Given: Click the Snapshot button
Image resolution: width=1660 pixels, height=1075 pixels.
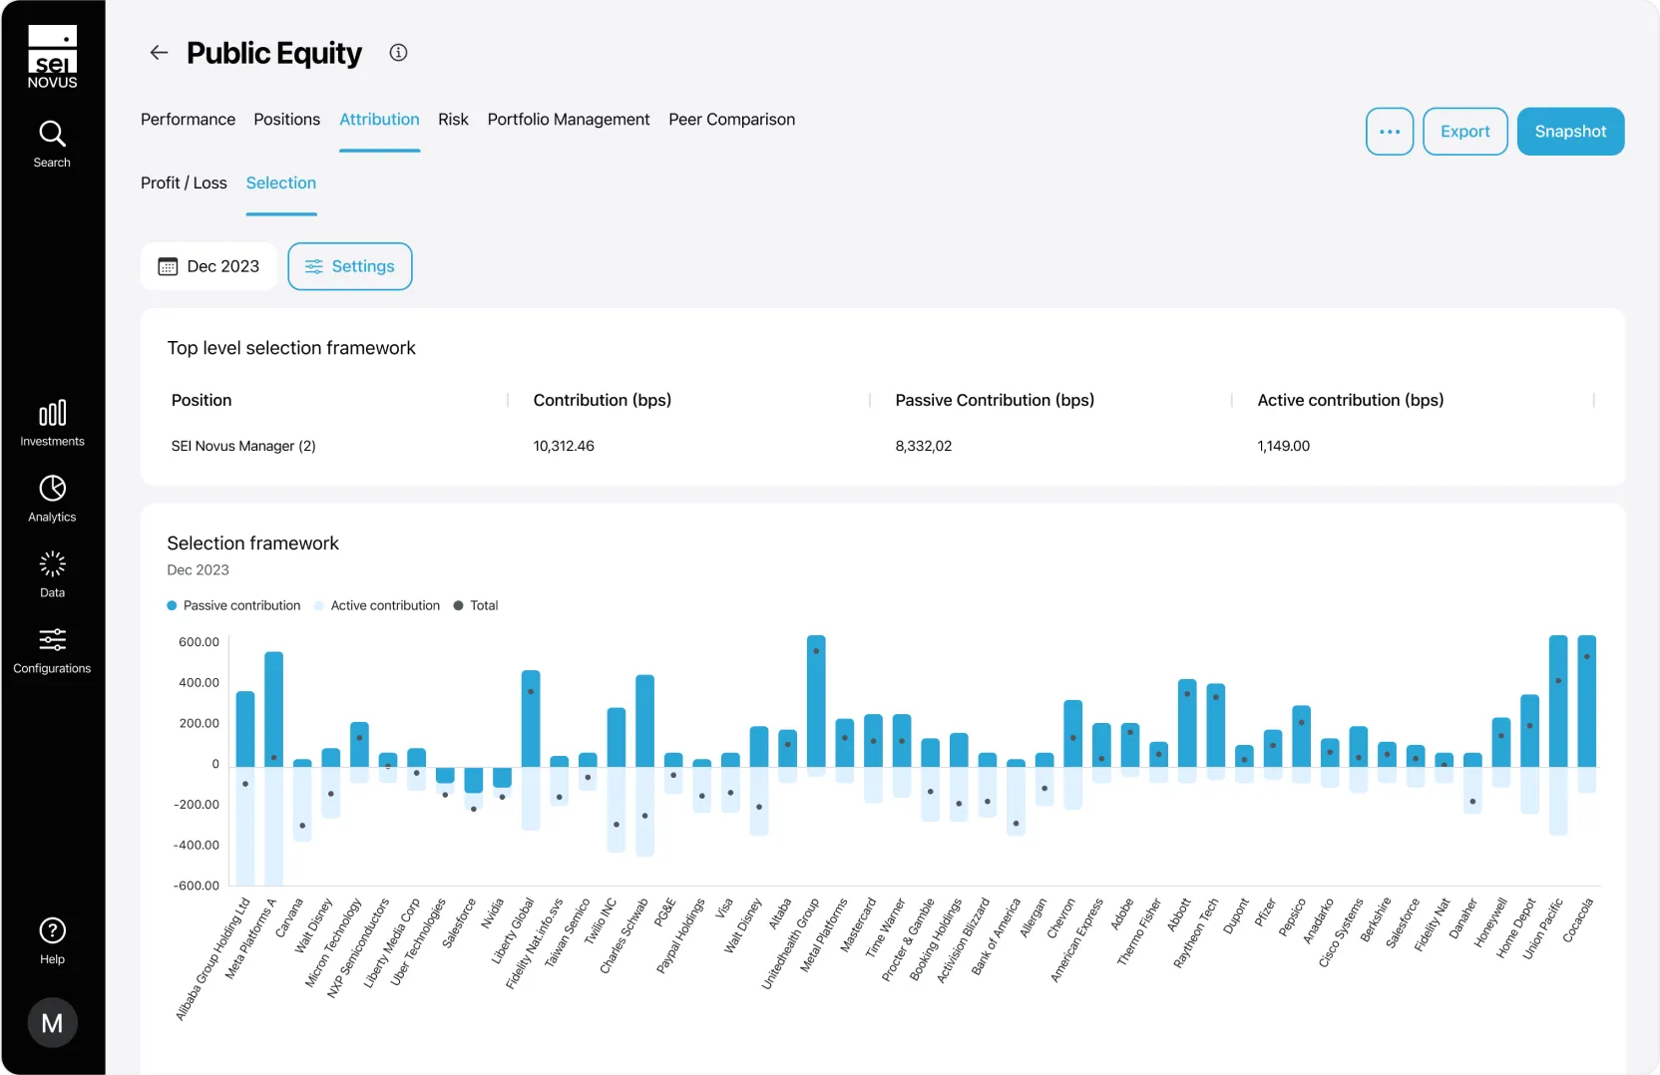Looking at the screenshot, I should [x=1570, y=131].
